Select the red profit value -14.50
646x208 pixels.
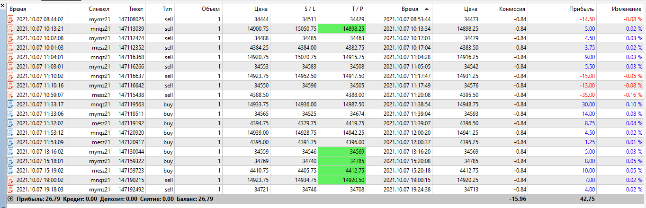(586, 19)
